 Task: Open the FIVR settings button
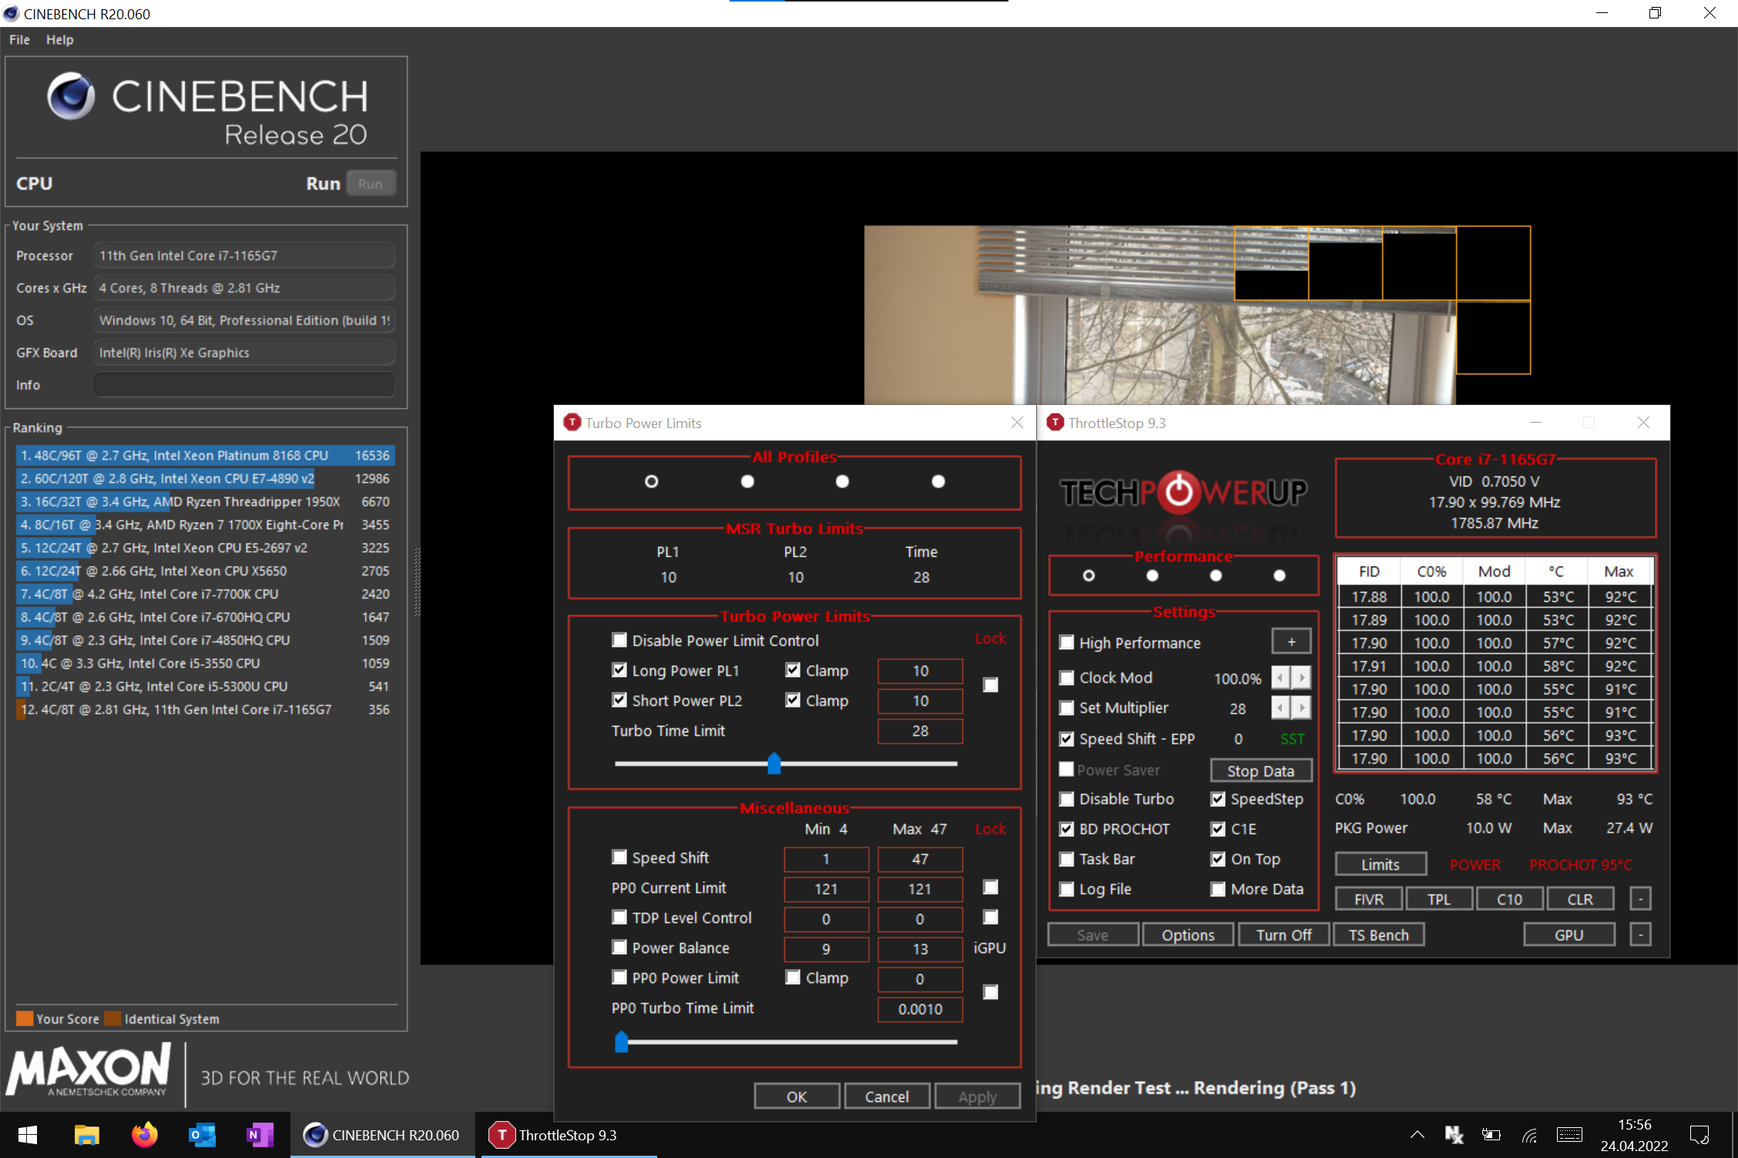(x=1369, y=899)
